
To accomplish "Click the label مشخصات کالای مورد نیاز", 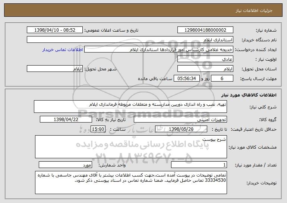I will 253,147.
